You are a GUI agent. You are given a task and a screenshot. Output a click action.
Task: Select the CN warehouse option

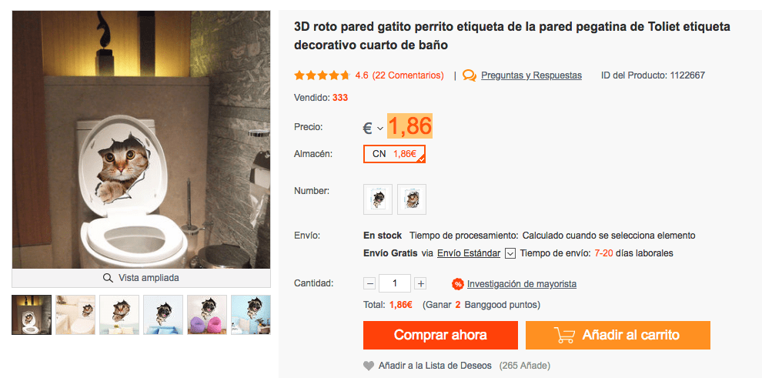[x=395, y=154]
